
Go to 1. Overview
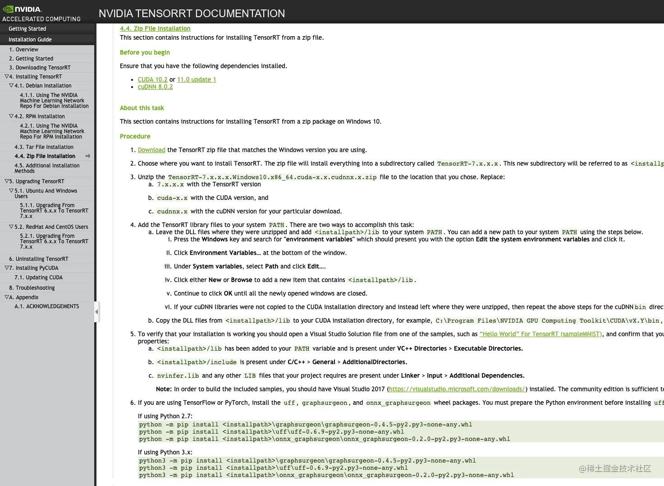pyautogui.click(x=23, y=50)
